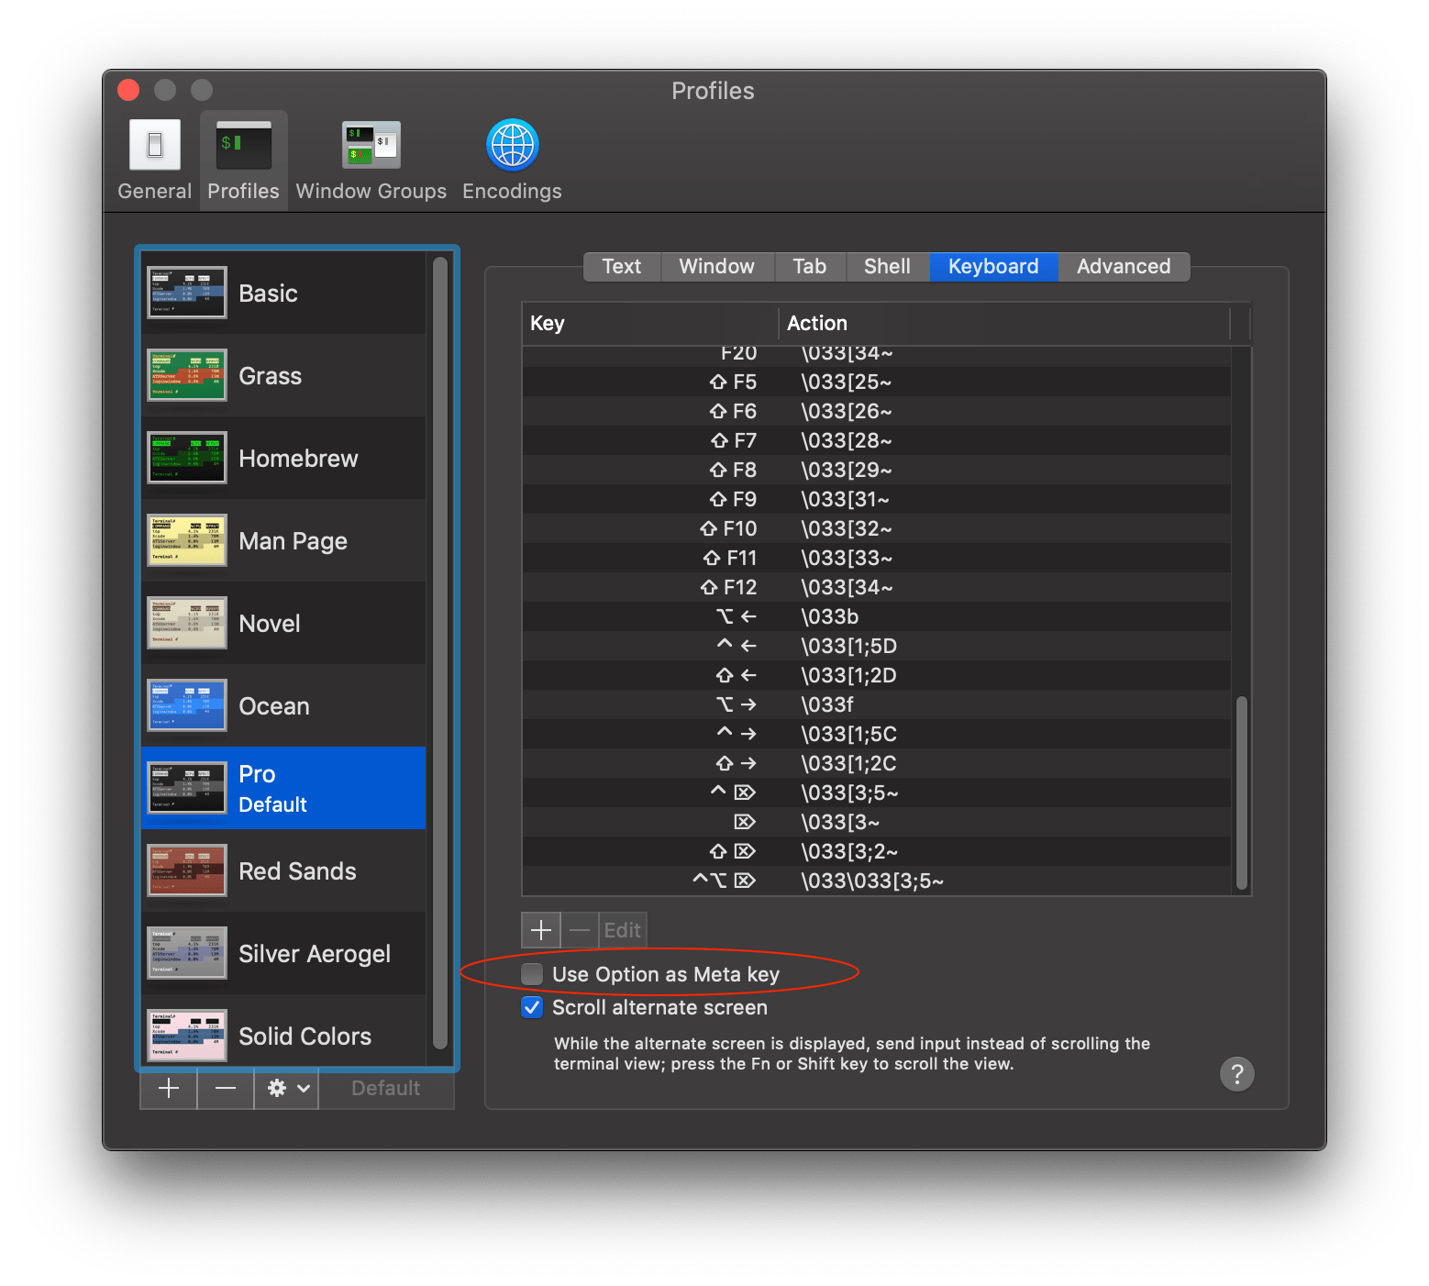This screenshot has height=1286, width=1429.
Task: Click the Edit button
Action: pyautogui.click(x=622, y=929)
